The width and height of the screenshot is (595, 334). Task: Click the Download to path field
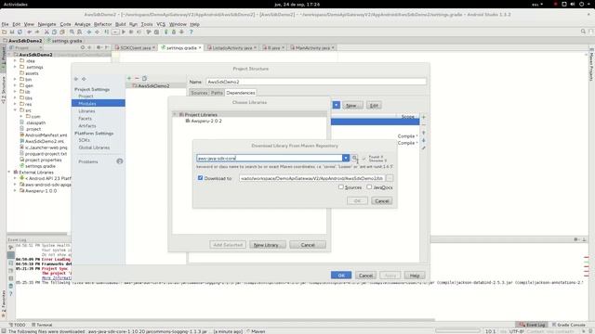pyautogui.click(x=312, y=178)
